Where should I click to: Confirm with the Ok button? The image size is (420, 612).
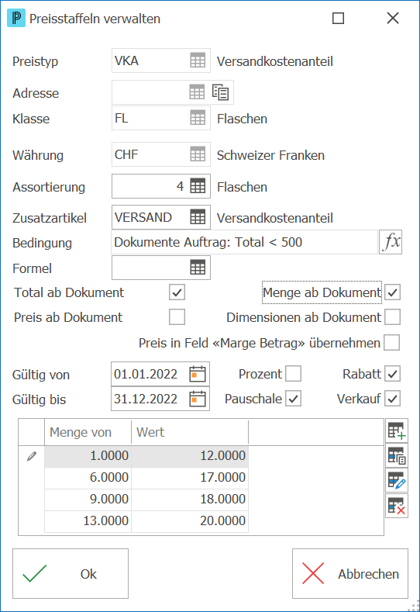tap(71, 574)
